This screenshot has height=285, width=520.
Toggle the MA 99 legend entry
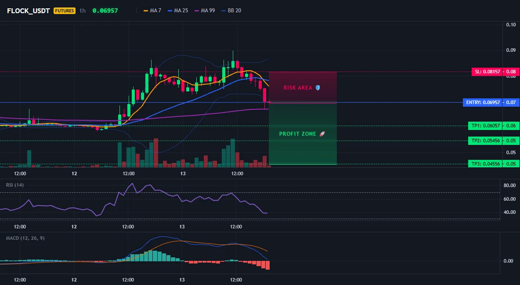tap(205, 11)
